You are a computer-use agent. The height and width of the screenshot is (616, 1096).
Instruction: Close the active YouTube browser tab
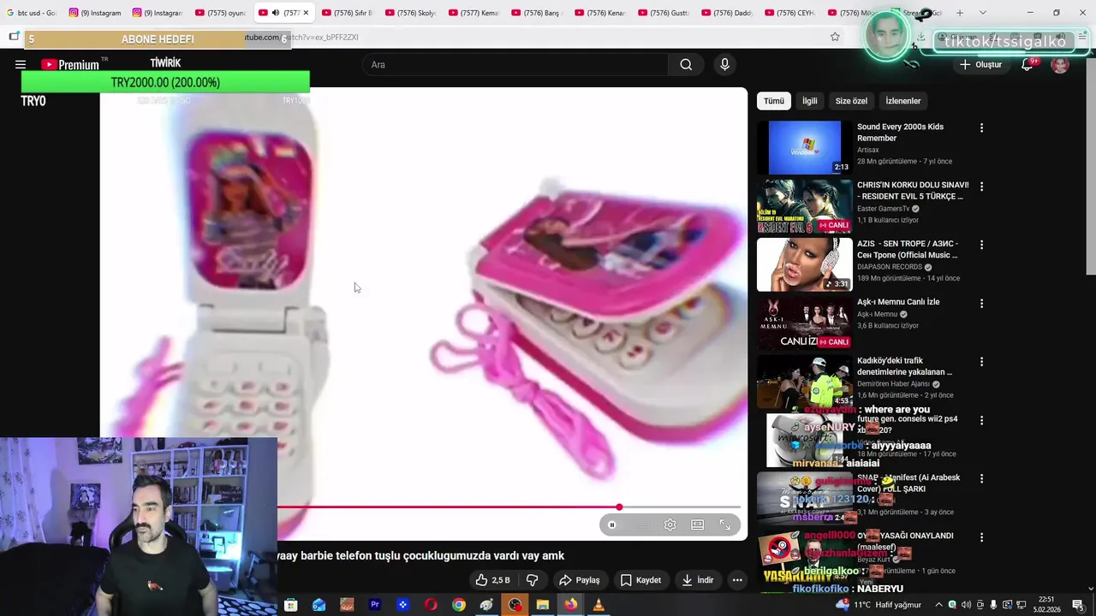pos(306,13)
